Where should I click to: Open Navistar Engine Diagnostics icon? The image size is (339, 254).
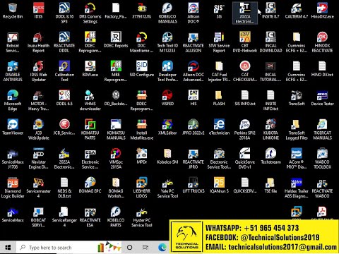pyautogui.click(x=38, y=159)
